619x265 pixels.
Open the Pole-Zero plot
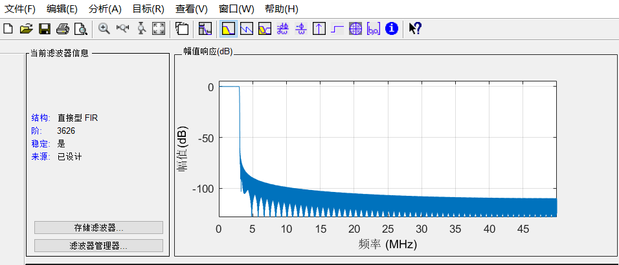coord(355,28)
